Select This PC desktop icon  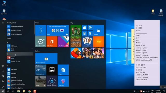[x=4, y=3]
